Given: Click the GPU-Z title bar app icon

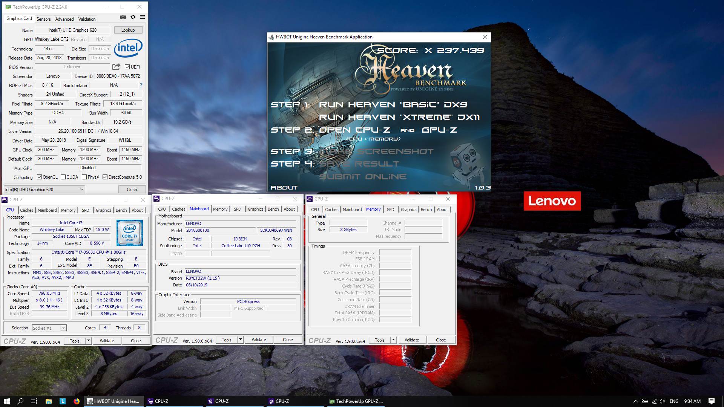Looking at the screenshot, I should coord(8,7).
